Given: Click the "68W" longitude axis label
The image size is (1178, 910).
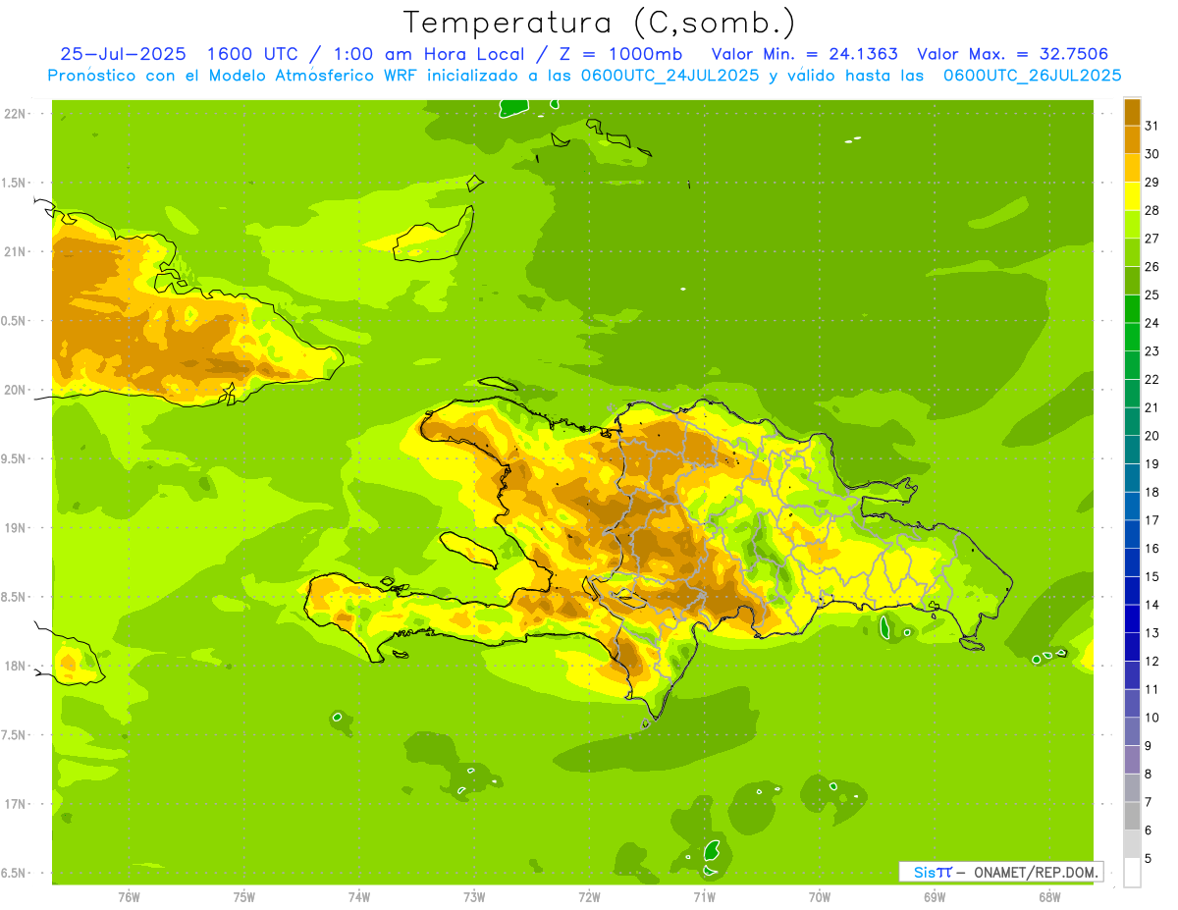Looking at the screenshot, I should point(1049,897).
